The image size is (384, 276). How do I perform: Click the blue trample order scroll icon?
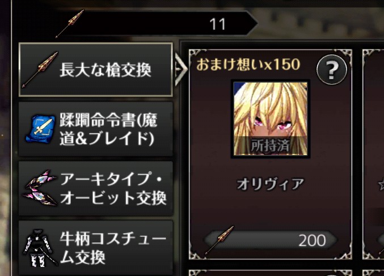click(x=37, y=128)
